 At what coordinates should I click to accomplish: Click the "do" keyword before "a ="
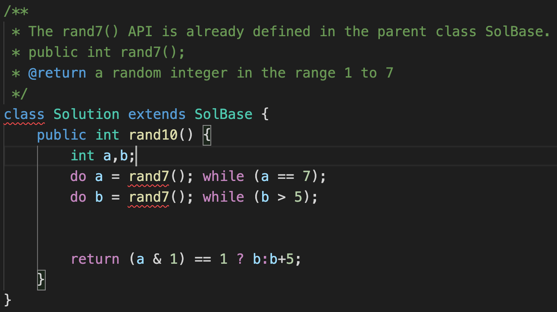(78, 177)
